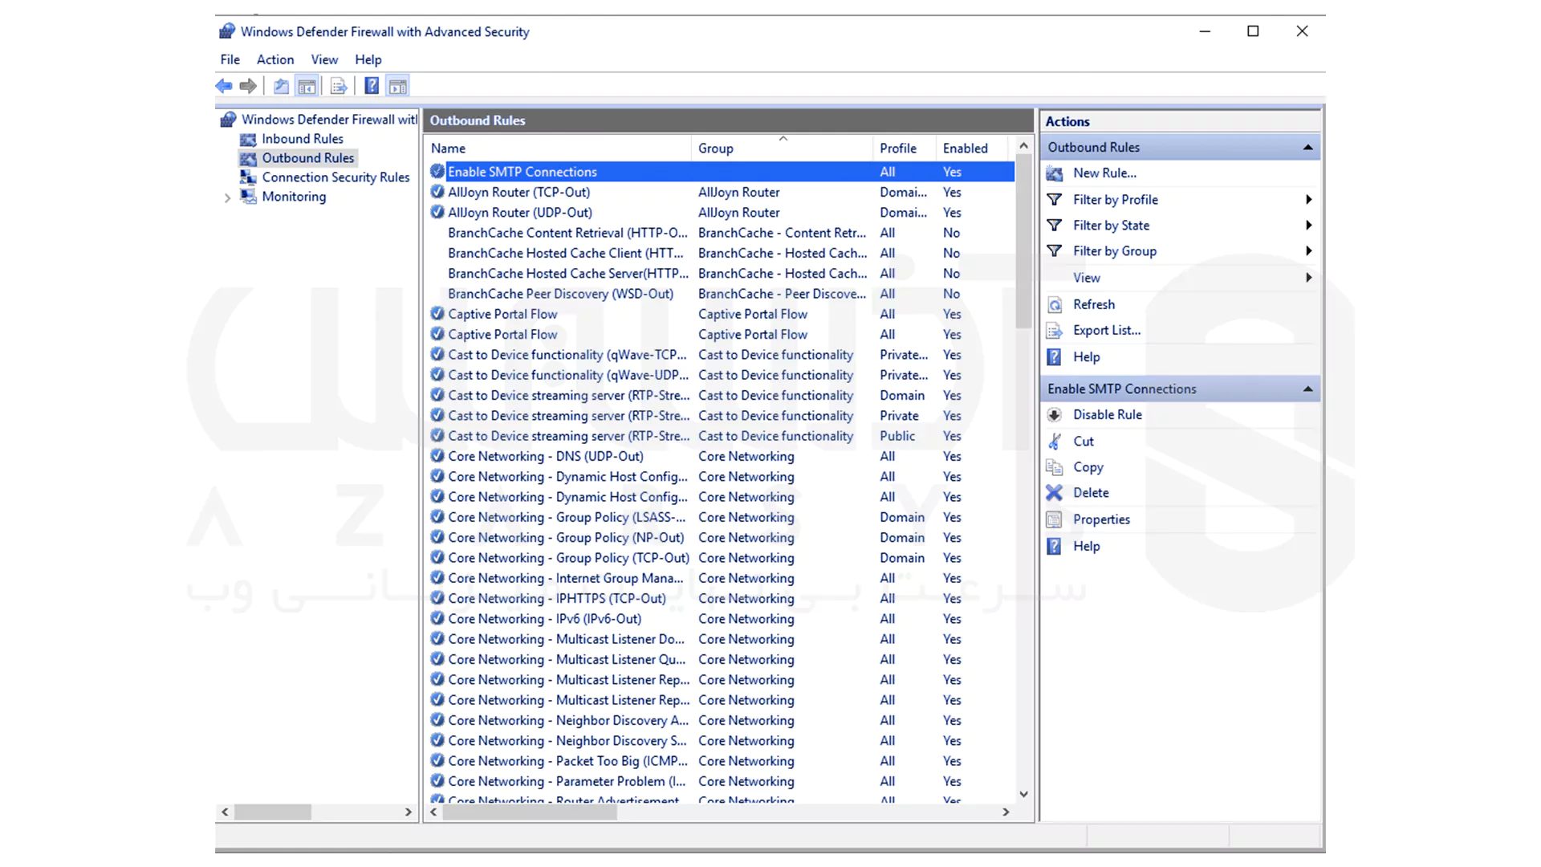Click the checkmark icon of AllJoyn Router (TCP-Out)
Image resolution: width=1541 pixels, height=867 pixels.
point(437,192)
